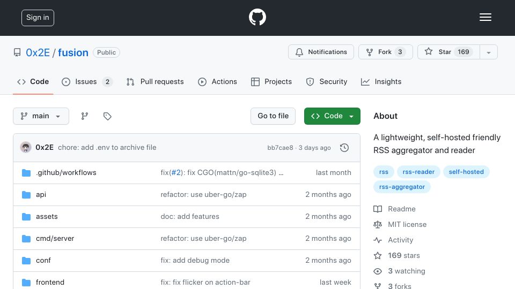Open the Pull requests tab
Screen dimensions: 515x289
point(155,81)
